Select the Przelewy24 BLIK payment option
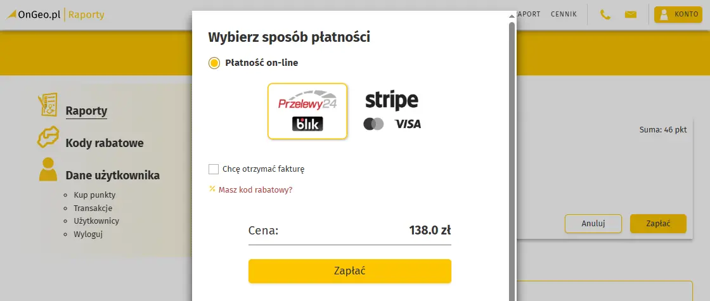 click(x=307, y=111)
